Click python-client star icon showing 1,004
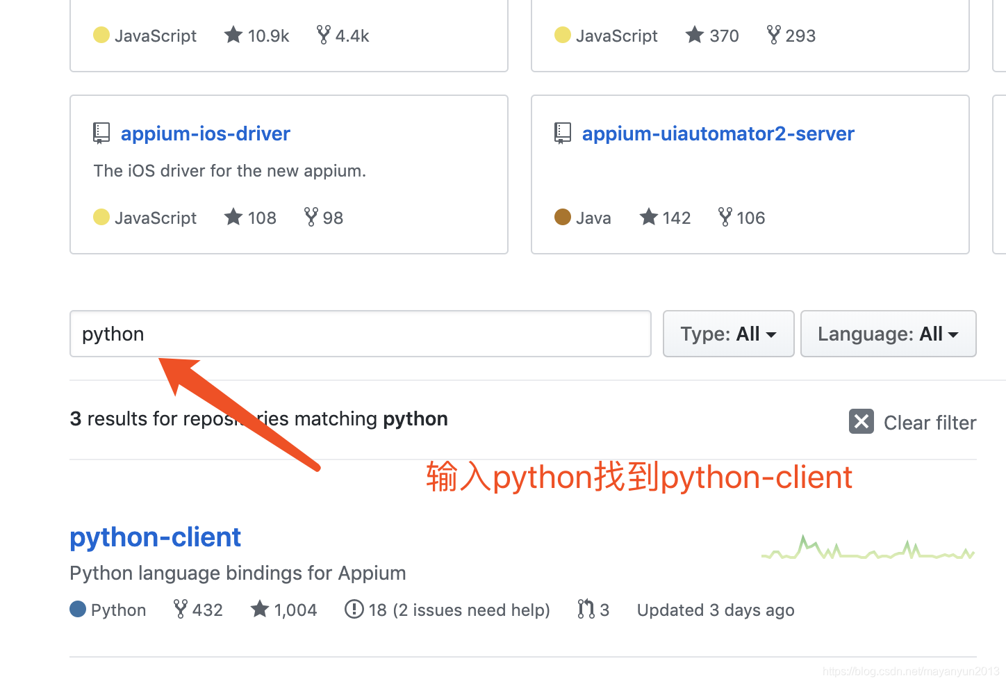This screenshot has height=684, width=1006. [x=260, y=609]
